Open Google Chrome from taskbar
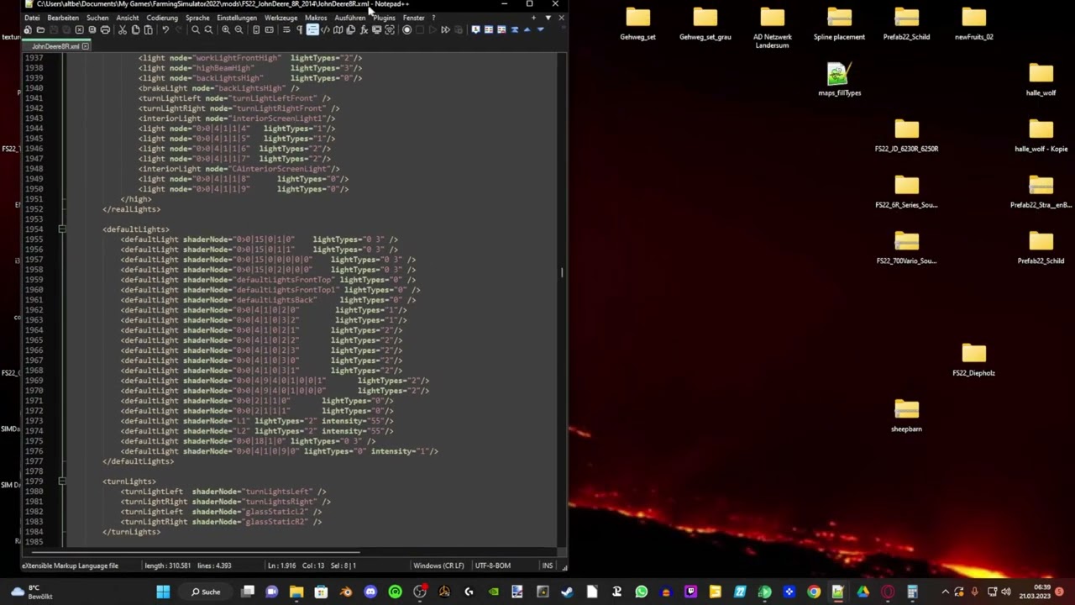The height and width of the screenshot is (605, 1075). point(813,592)
